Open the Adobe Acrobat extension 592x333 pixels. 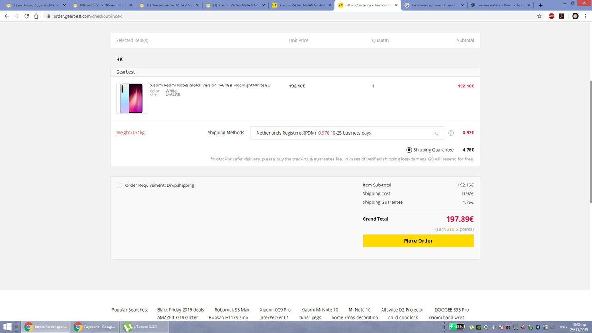[561, 16]
